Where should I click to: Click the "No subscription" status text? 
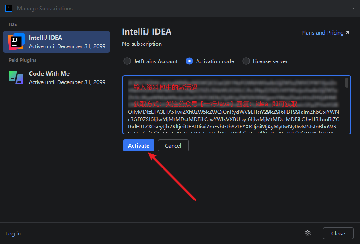point(142,44)
